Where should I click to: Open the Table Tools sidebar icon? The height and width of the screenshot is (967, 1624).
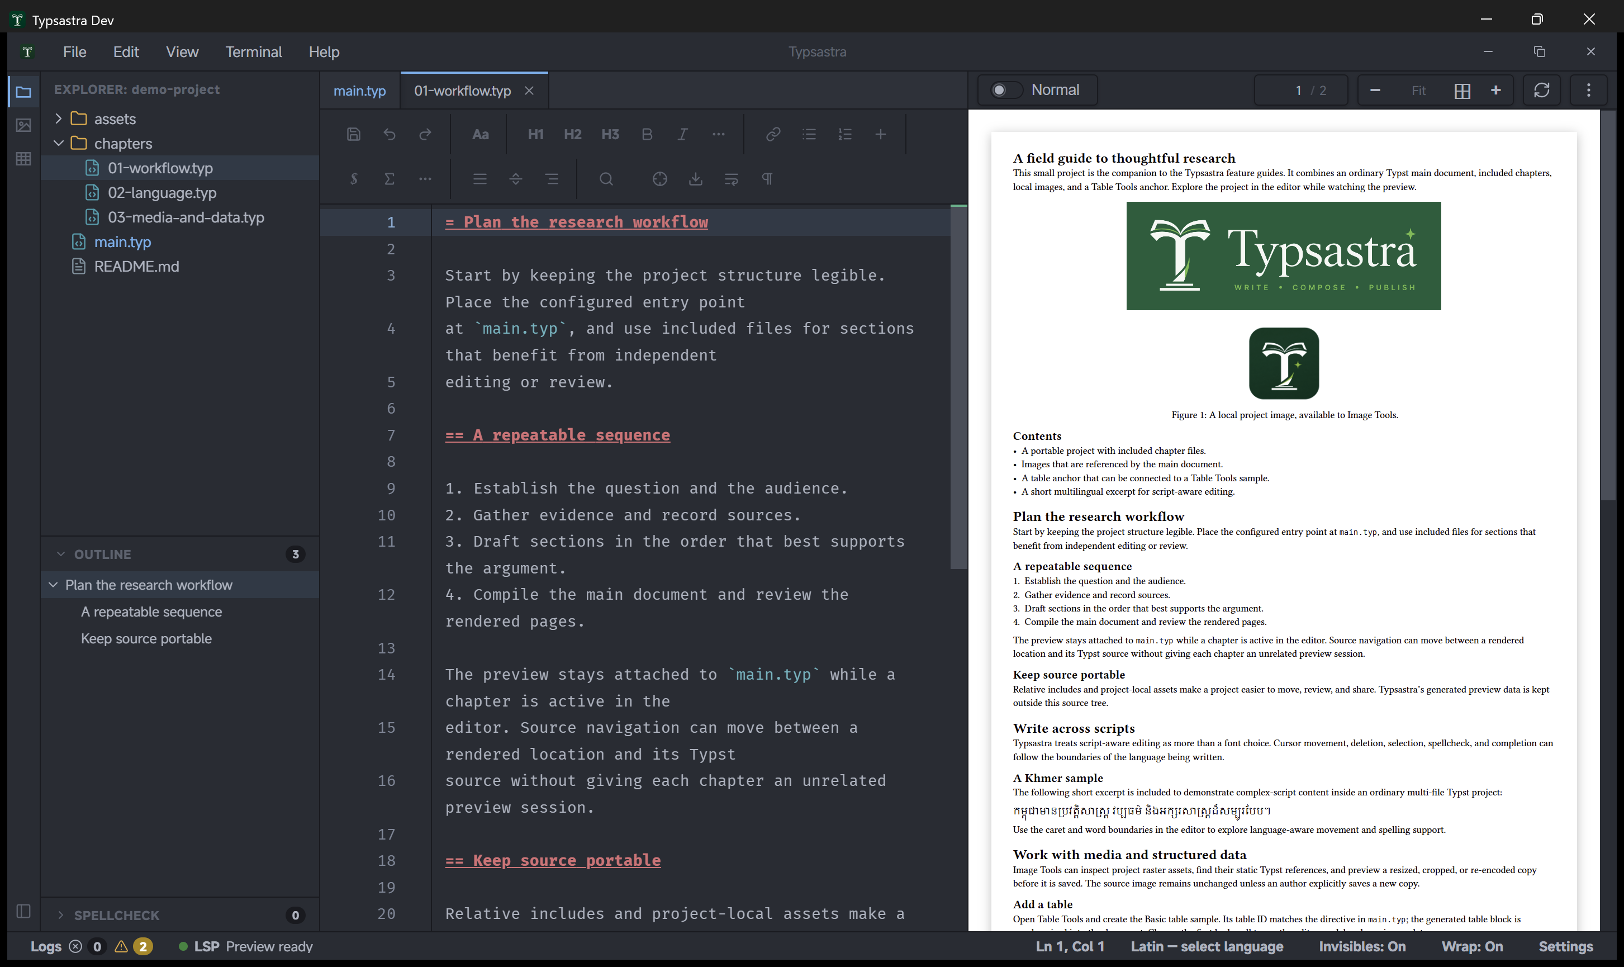pyautogui.click(x=23, y=158)
